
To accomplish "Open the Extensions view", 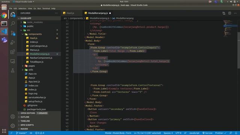I will tap(13, 52).
